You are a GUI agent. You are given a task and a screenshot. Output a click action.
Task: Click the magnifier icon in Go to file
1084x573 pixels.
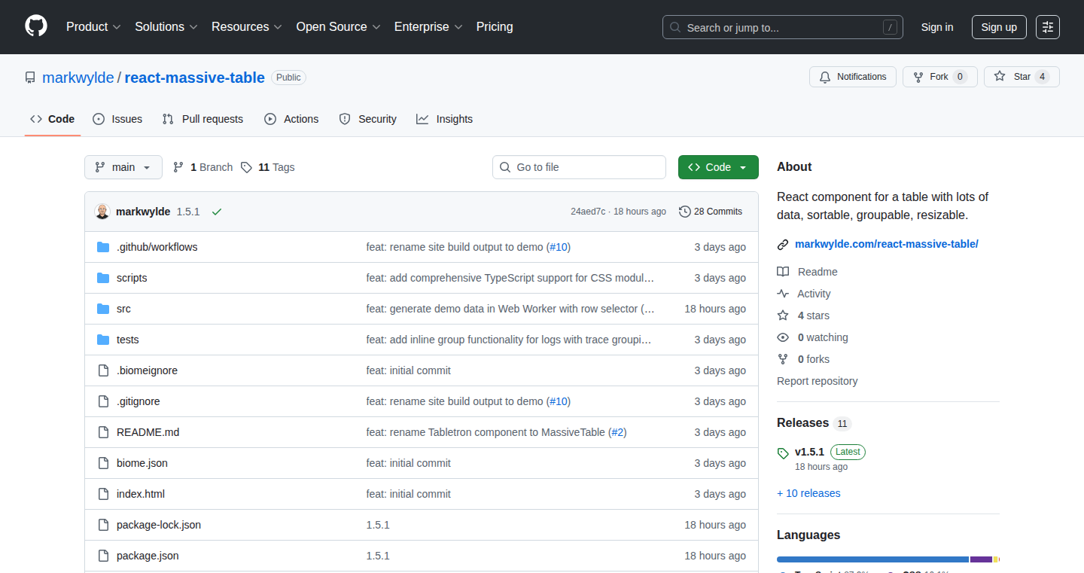coord(505,167)
